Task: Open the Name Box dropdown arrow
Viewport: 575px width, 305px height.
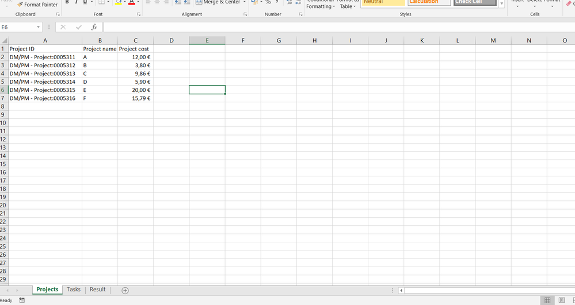Action: point(38,27)
